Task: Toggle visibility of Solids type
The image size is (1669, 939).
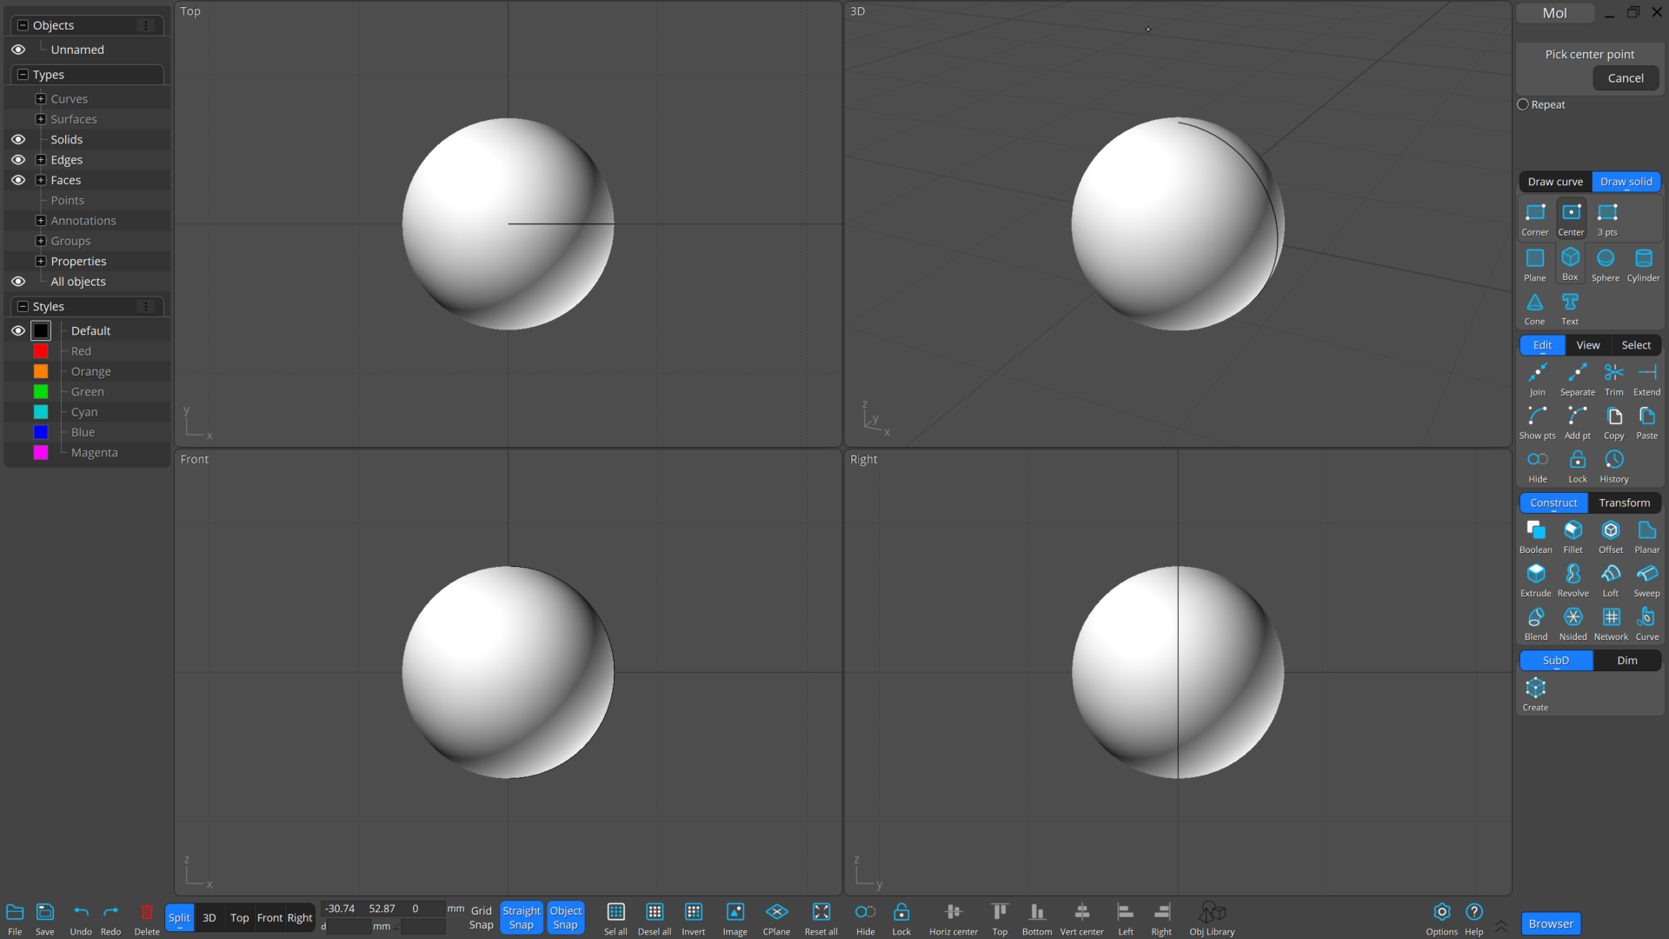Action: tap(18, 140)
